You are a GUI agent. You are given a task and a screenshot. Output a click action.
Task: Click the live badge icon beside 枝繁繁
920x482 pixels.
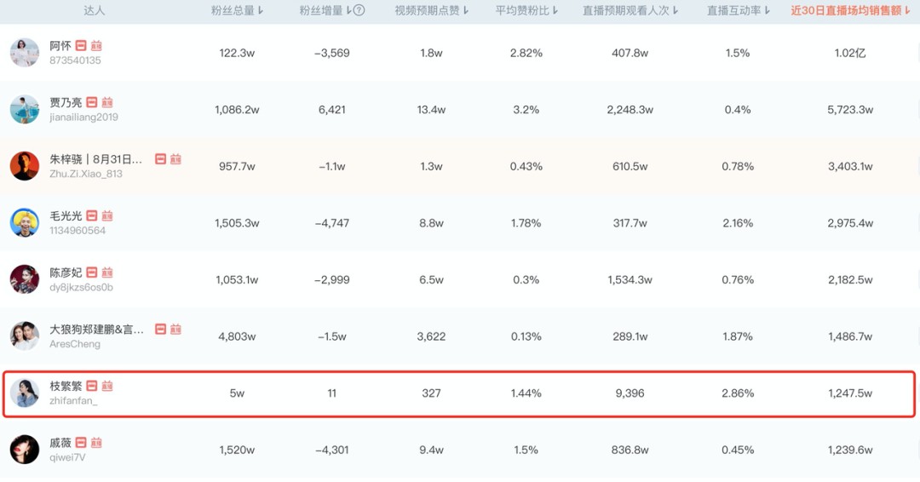(x=106, y=386)
